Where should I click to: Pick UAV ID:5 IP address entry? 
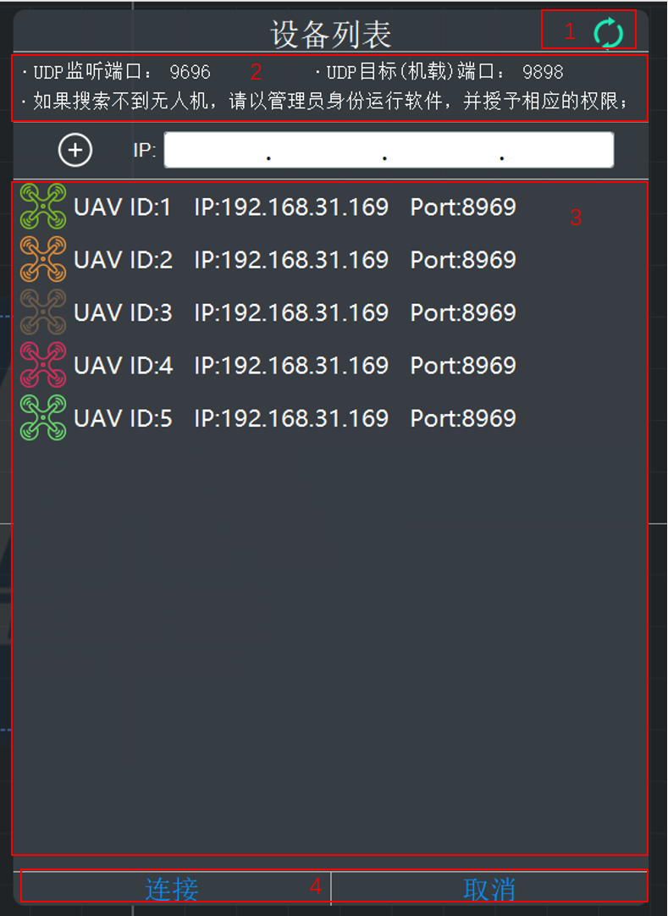[291, 417]
